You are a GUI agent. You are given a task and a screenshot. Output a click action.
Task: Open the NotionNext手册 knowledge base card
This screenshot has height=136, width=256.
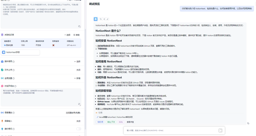pos(20,52)
